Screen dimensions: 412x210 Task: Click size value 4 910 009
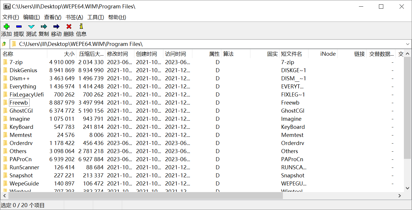pos(62,62)
